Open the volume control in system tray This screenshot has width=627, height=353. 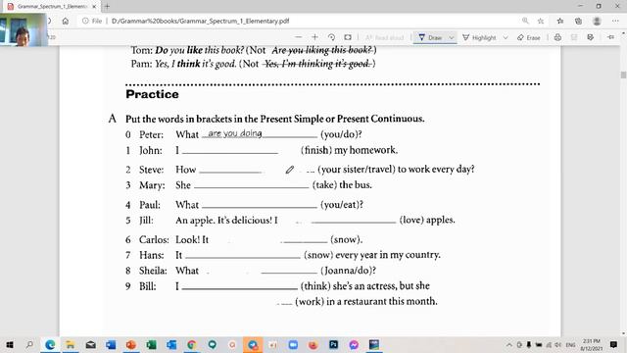click(557, 344)
